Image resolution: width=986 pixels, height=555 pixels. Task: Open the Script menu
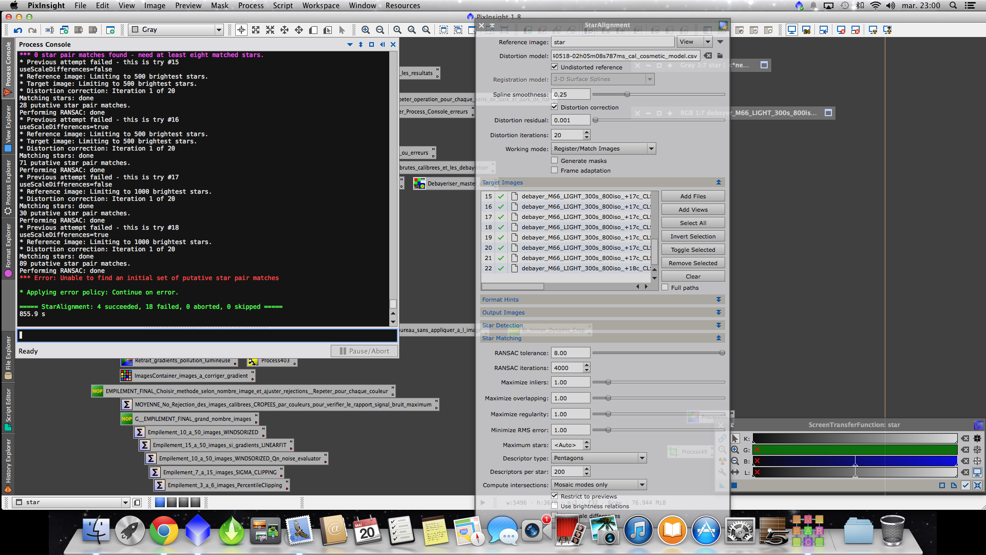pos(283,6)
